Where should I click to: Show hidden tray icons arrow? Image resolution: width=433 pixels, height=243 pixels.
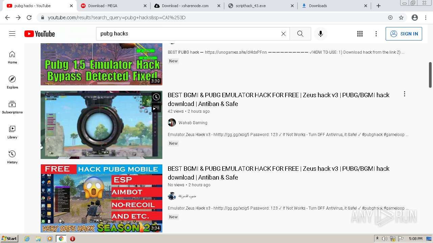(377, 239)
